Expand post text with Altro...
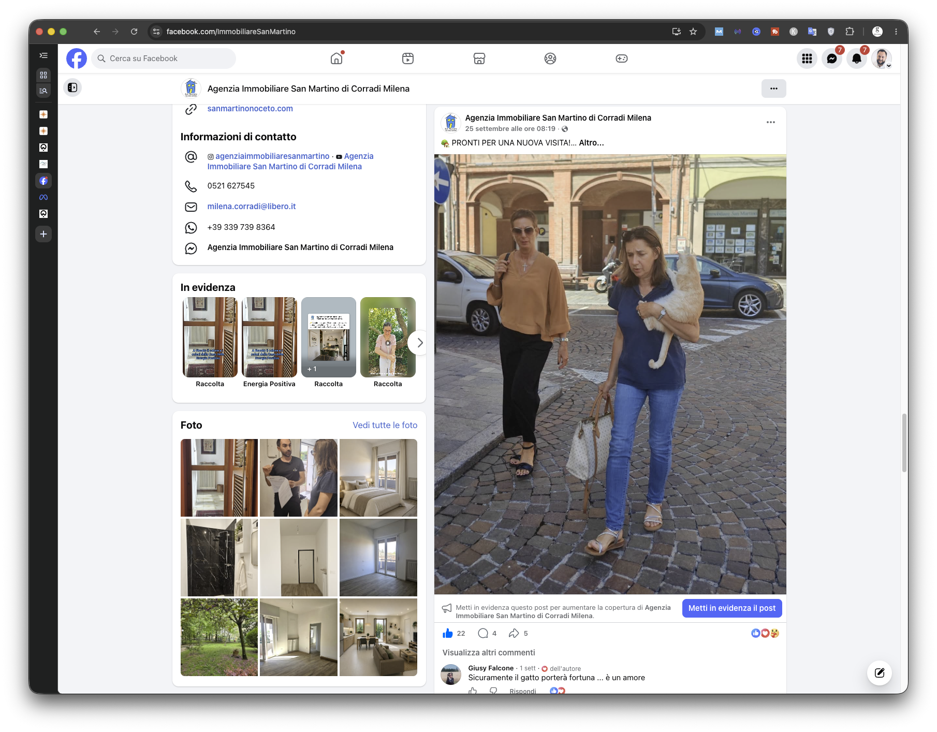937x732 pixels. [x=591, y=143]
